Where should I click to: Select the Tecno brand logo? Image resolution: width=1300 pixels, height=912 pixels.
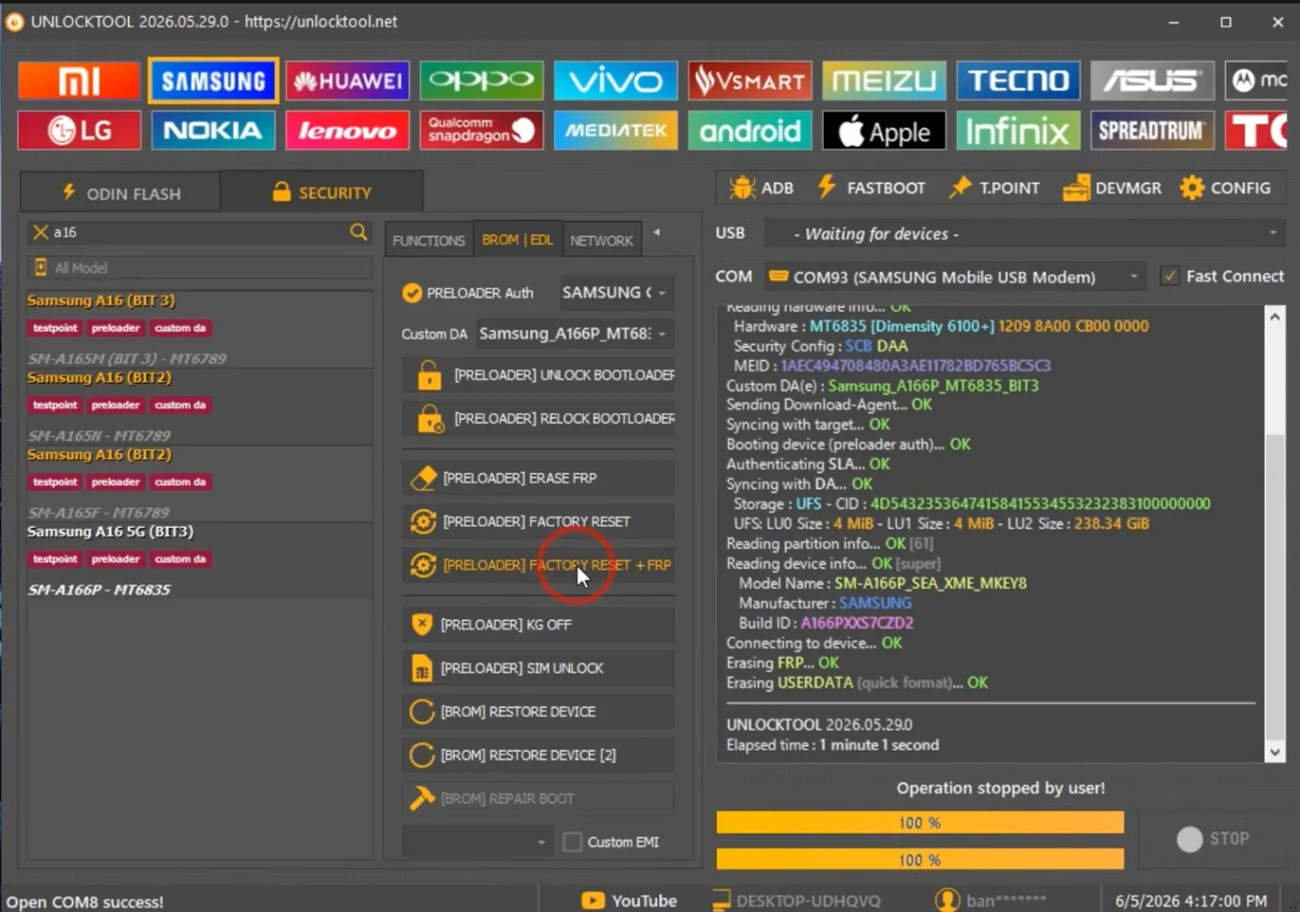click(1019, 81)
